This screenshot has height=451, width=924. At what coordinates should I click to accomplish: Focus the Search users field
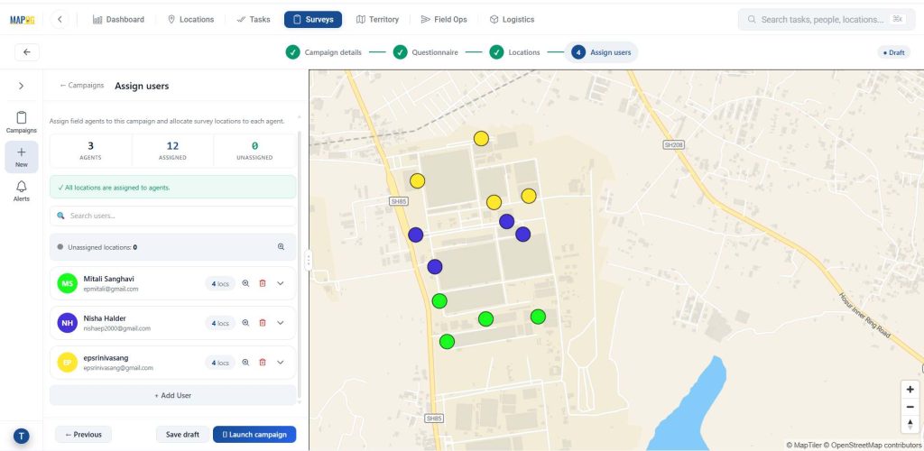pyautogui.click(x=172, y=216)
